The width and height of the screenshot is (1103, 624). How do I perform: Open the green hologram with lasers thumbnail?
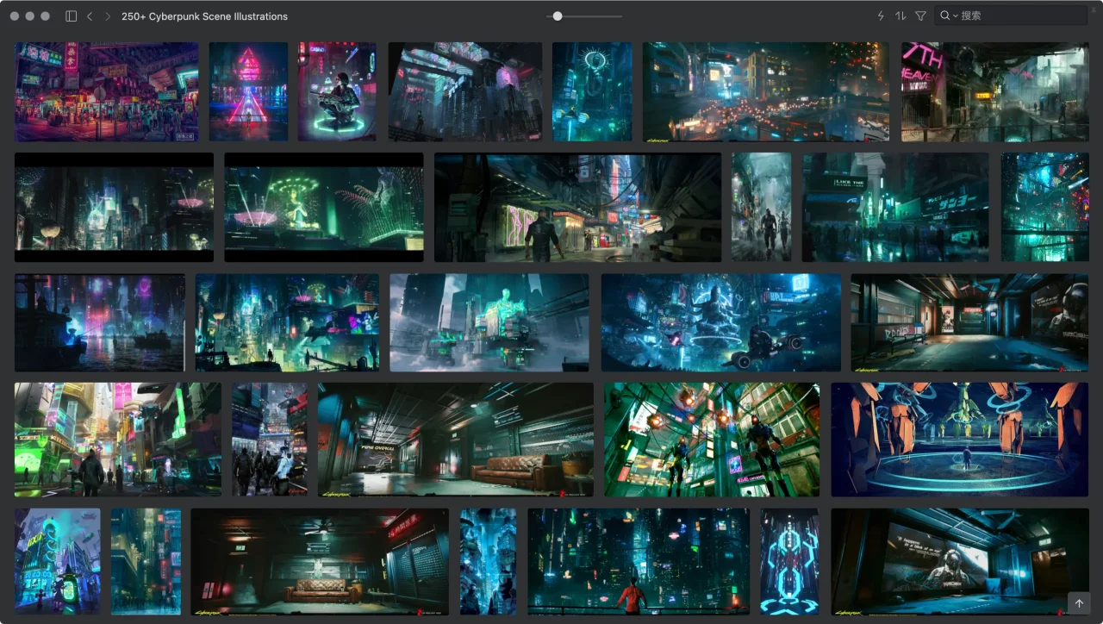(x=324, y=208)
